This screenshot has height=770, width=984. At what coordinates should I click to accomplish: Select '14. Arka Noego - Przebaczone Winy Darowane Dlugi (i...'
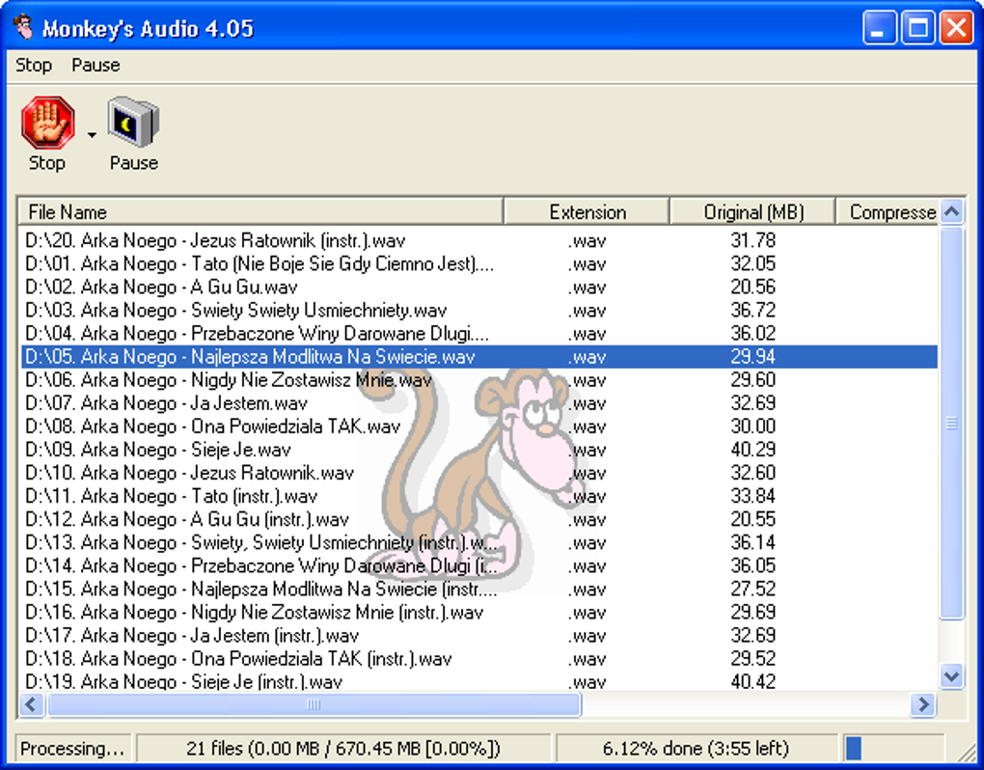[479, 565]
